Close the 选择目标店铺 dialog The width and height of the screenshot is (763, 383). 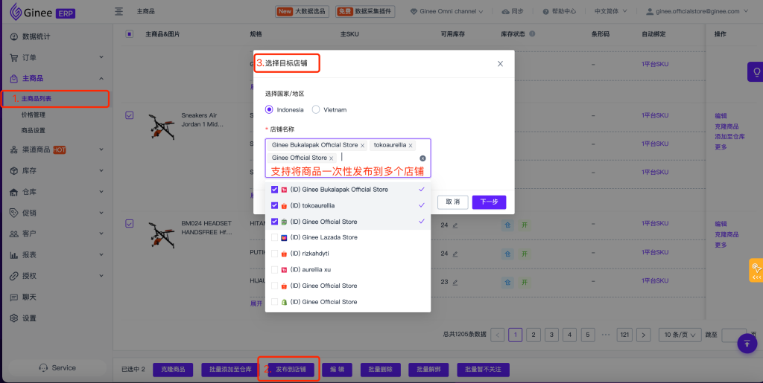coord(500,64)
